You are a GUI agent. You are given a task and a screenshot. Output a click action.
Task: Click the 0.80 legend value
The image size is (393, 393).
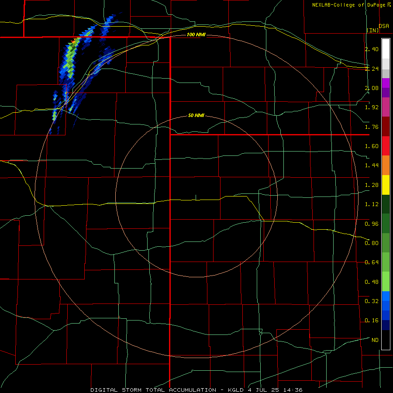click(x=372, y=243)
